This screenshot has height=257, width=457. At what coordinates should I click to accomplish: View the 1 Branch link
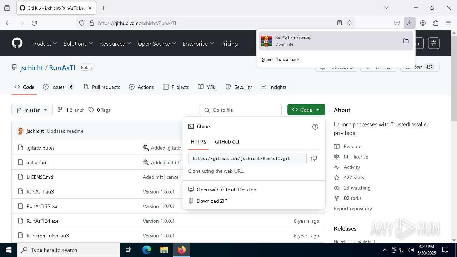tap(71, 110)
